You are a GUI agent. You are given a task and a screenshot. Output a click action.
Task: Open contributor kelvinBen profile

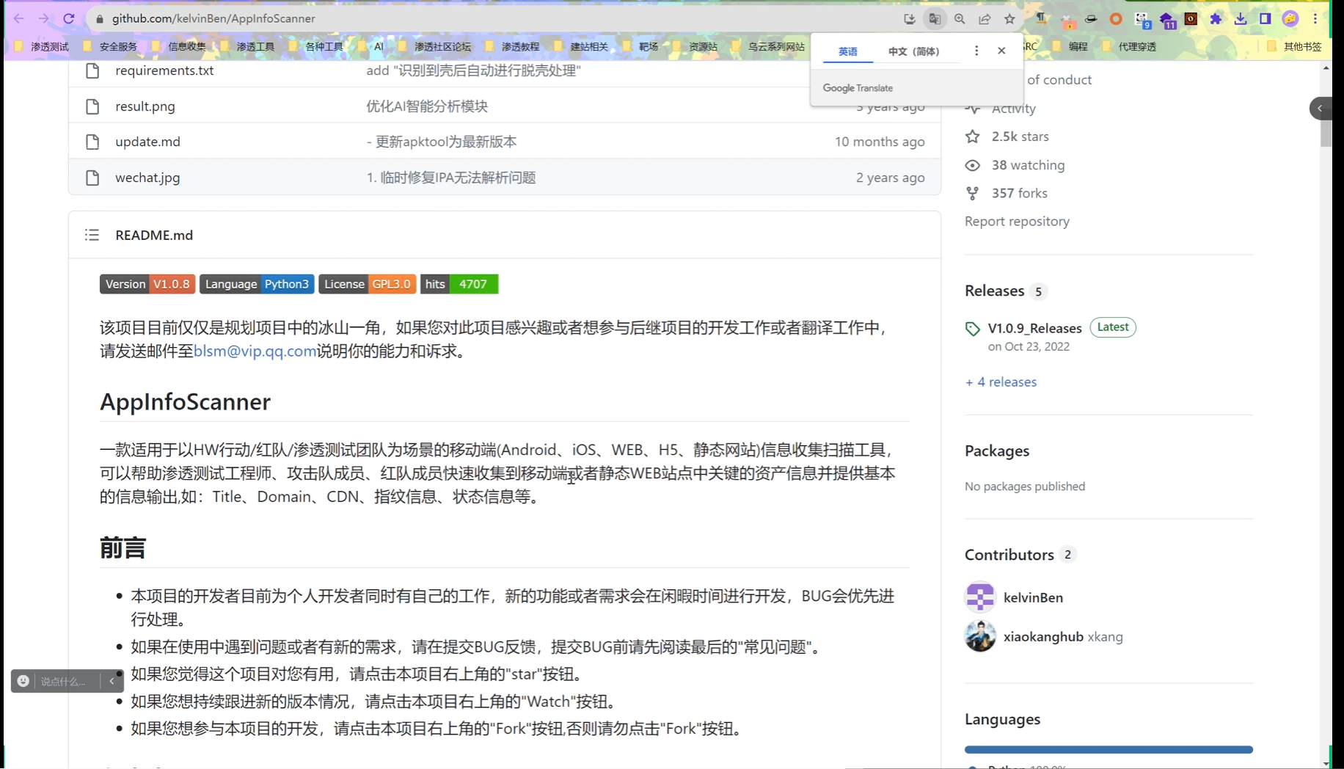point(1033,597)
